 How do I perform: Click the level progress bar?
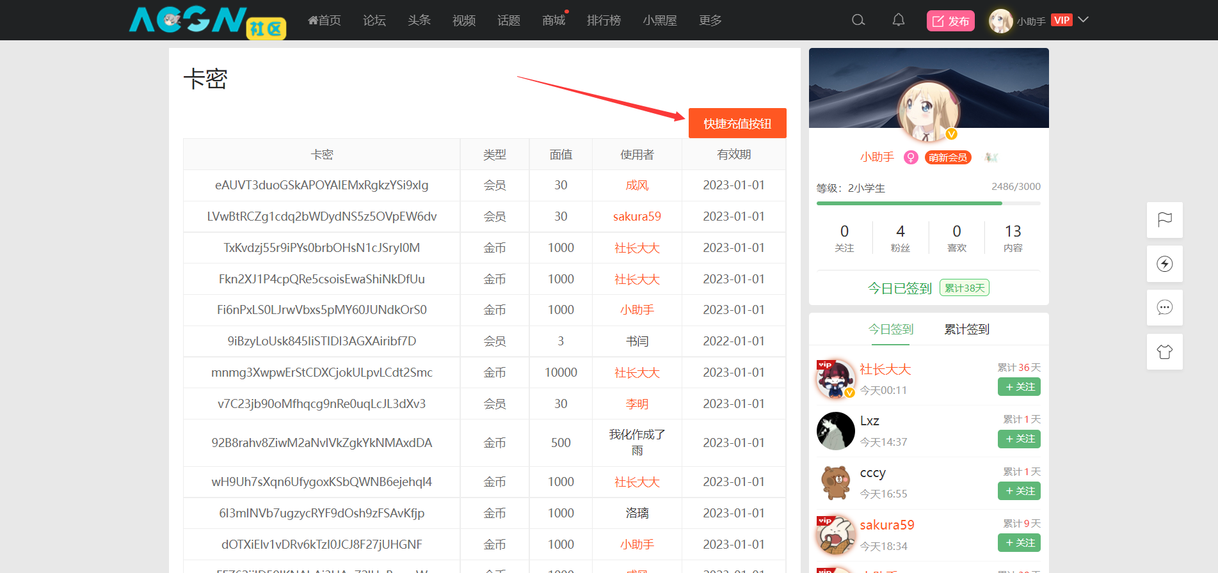[928, 203]
